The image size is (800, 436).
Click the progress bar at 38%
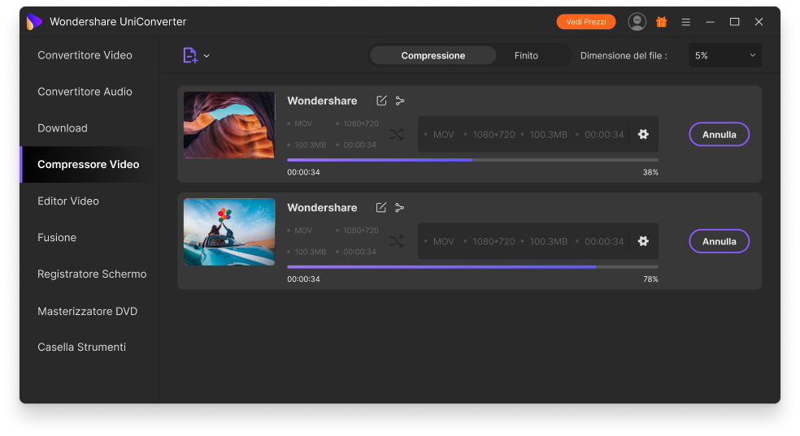click(x=472, y=160)
